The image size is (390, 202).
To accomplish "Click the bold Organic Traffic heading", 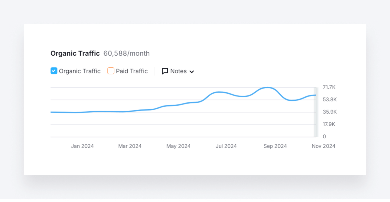I will tap(75, 53).
